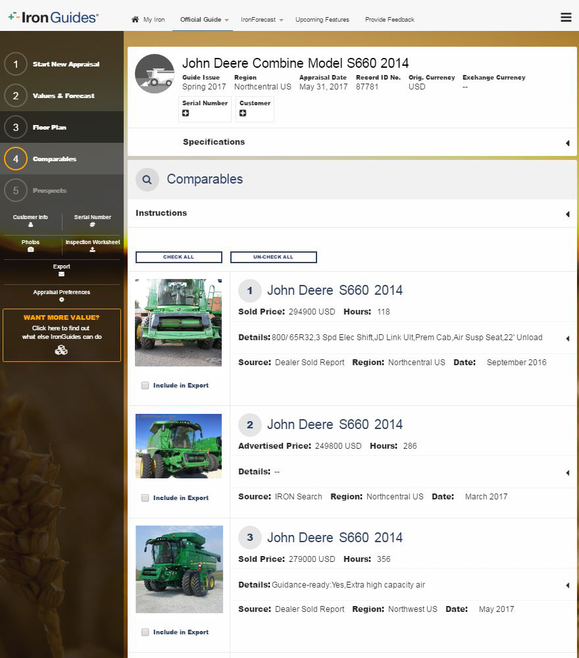Select step 3 circle for Floor Plan
This screenshot has height=658, width=579.
pyautogui.click(x=16, y=127)
